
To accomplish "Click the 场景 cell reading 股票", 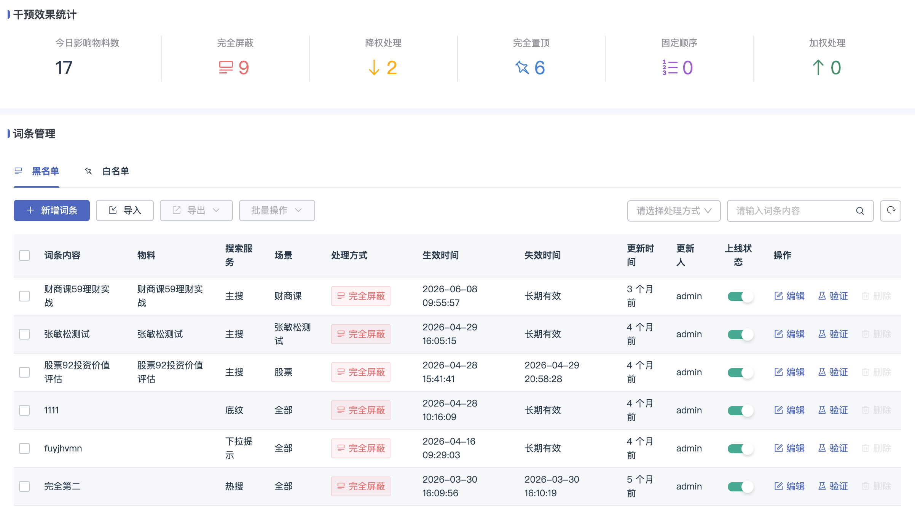I will [x=284, y=372].
